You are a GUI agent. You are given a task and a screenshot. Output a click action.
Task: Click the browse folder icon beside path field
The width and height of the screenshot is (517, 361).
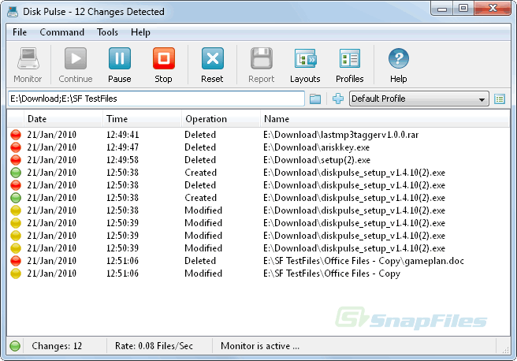tap(315, 99)
